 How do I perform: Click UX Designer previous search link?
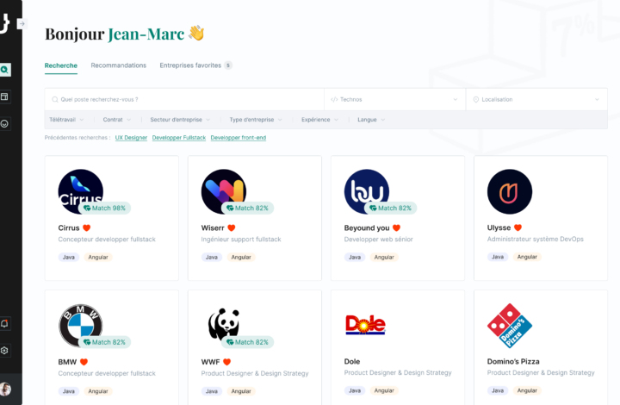[131, 138]
